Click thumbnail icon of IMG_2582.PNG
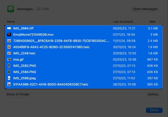 [9, 66]
